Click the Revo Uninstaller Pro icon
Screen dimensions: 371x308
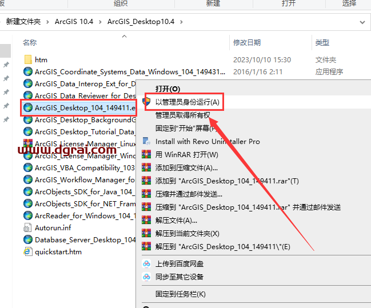(x=146, y=141)
